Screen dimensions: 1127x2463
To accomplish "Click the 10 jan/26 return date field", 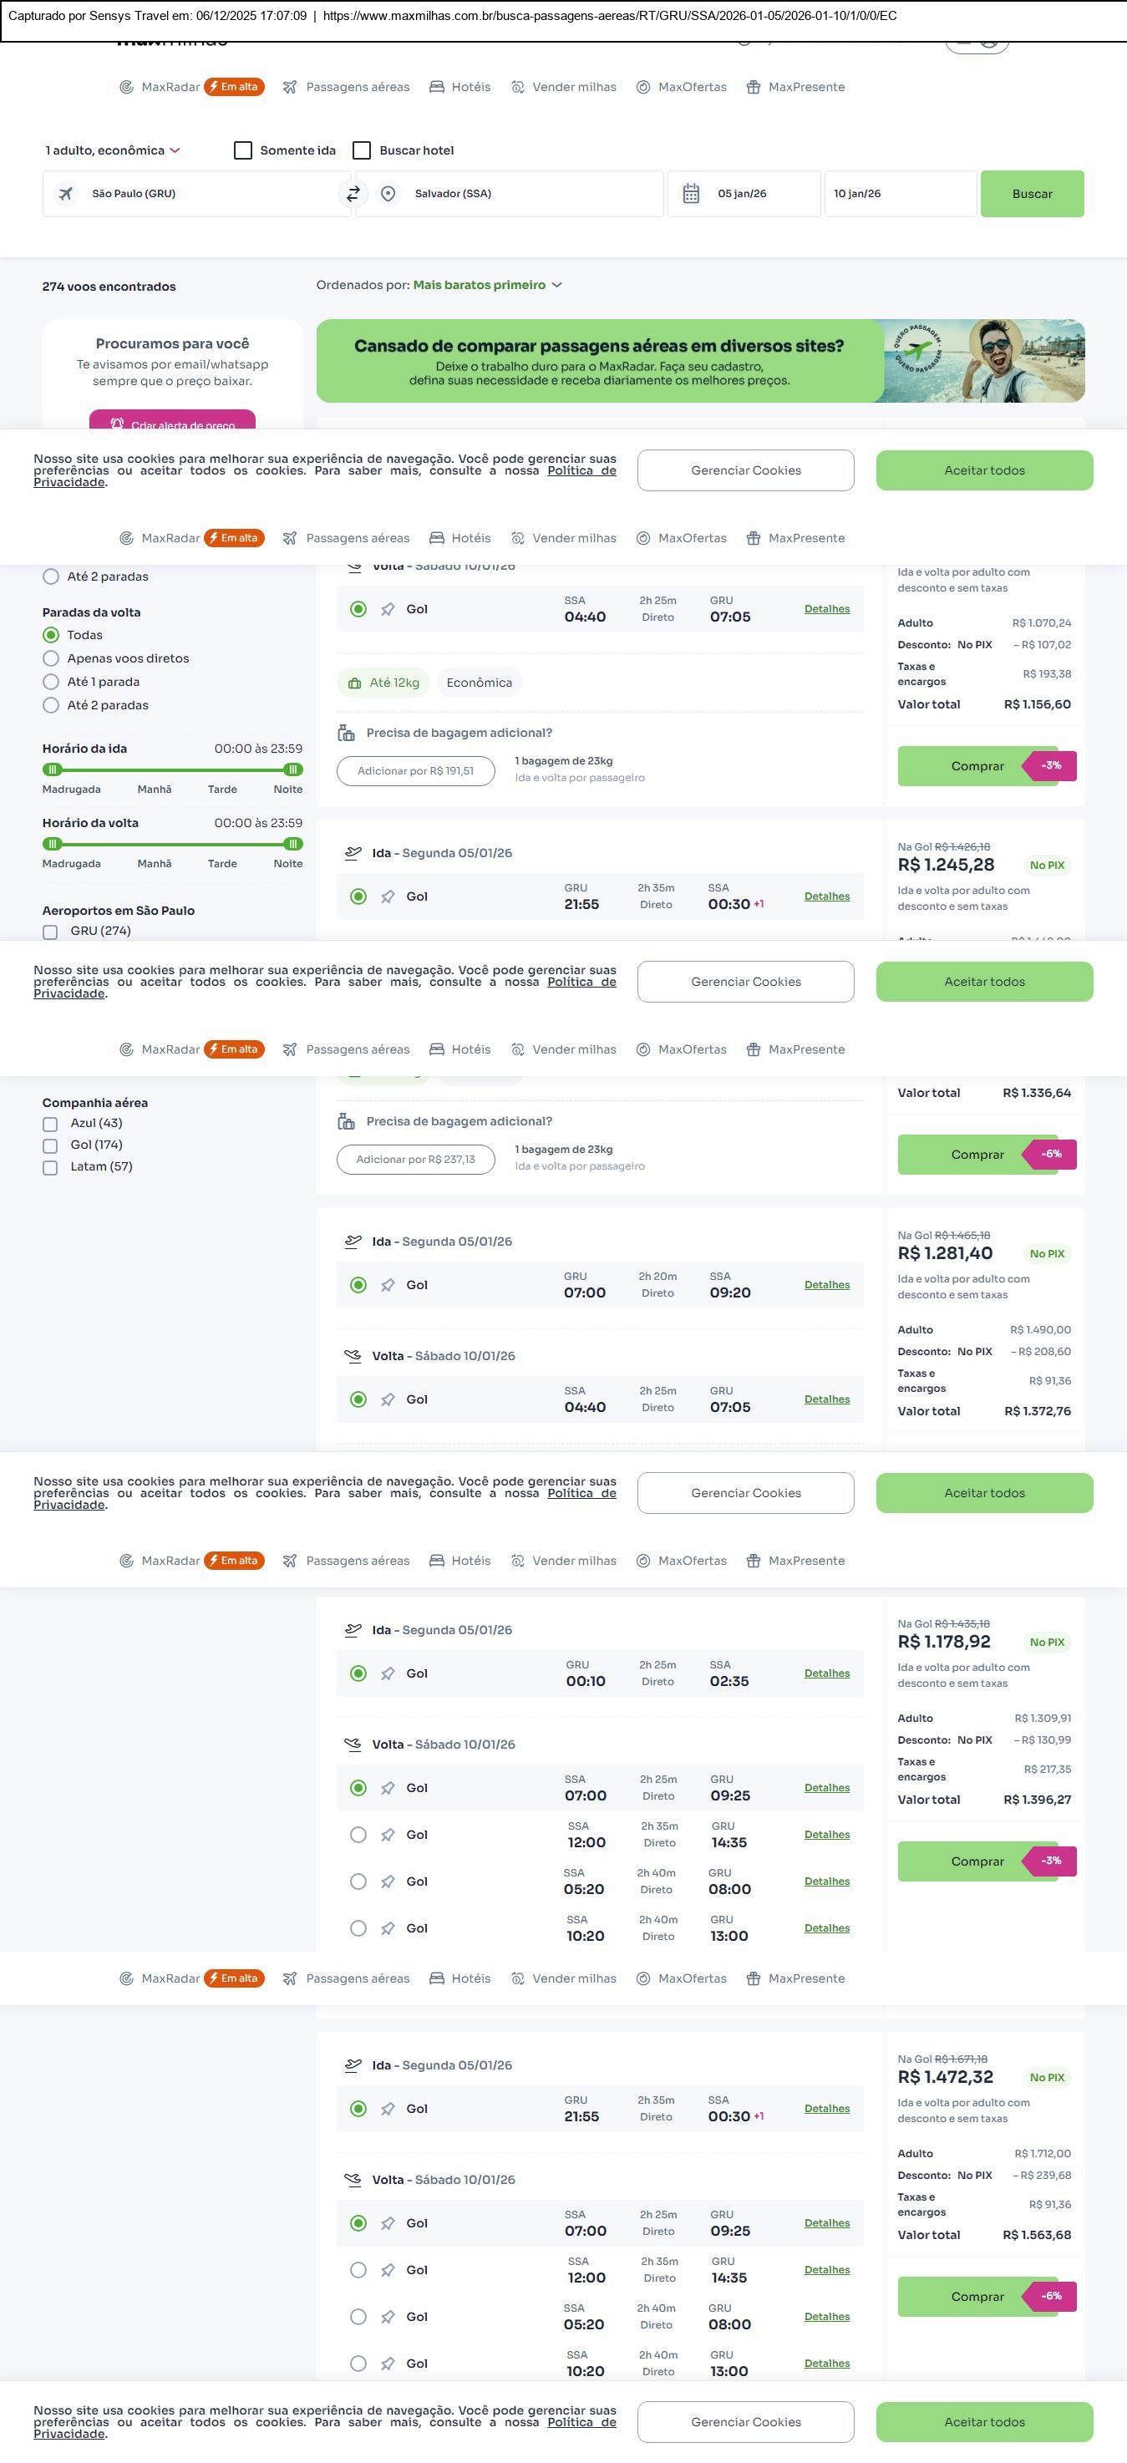I will 900,194.
